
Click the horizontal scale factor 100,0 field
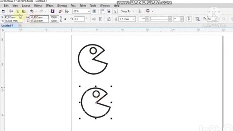(54, 17)
